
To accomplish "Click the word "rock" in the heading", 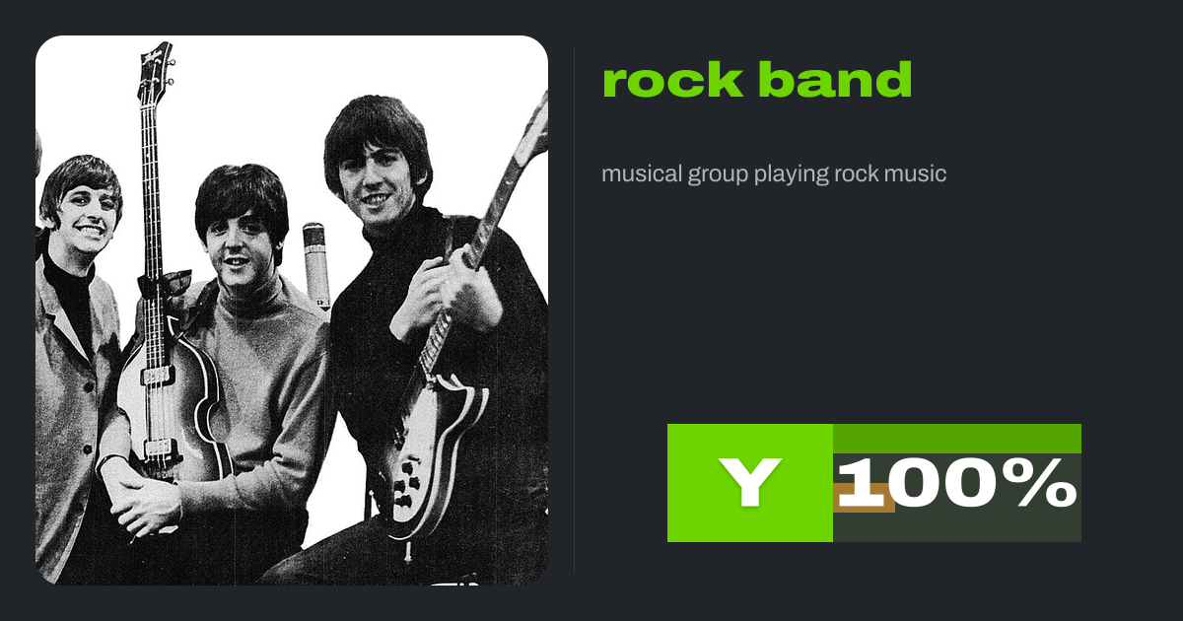I will [x=672, y=81].
